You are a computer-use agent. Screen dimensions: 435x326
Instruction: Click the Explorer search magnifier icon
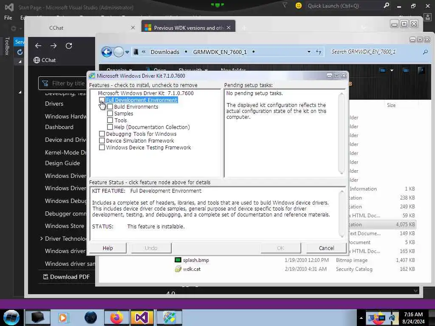pyautogui.click(x=425, y=52)
